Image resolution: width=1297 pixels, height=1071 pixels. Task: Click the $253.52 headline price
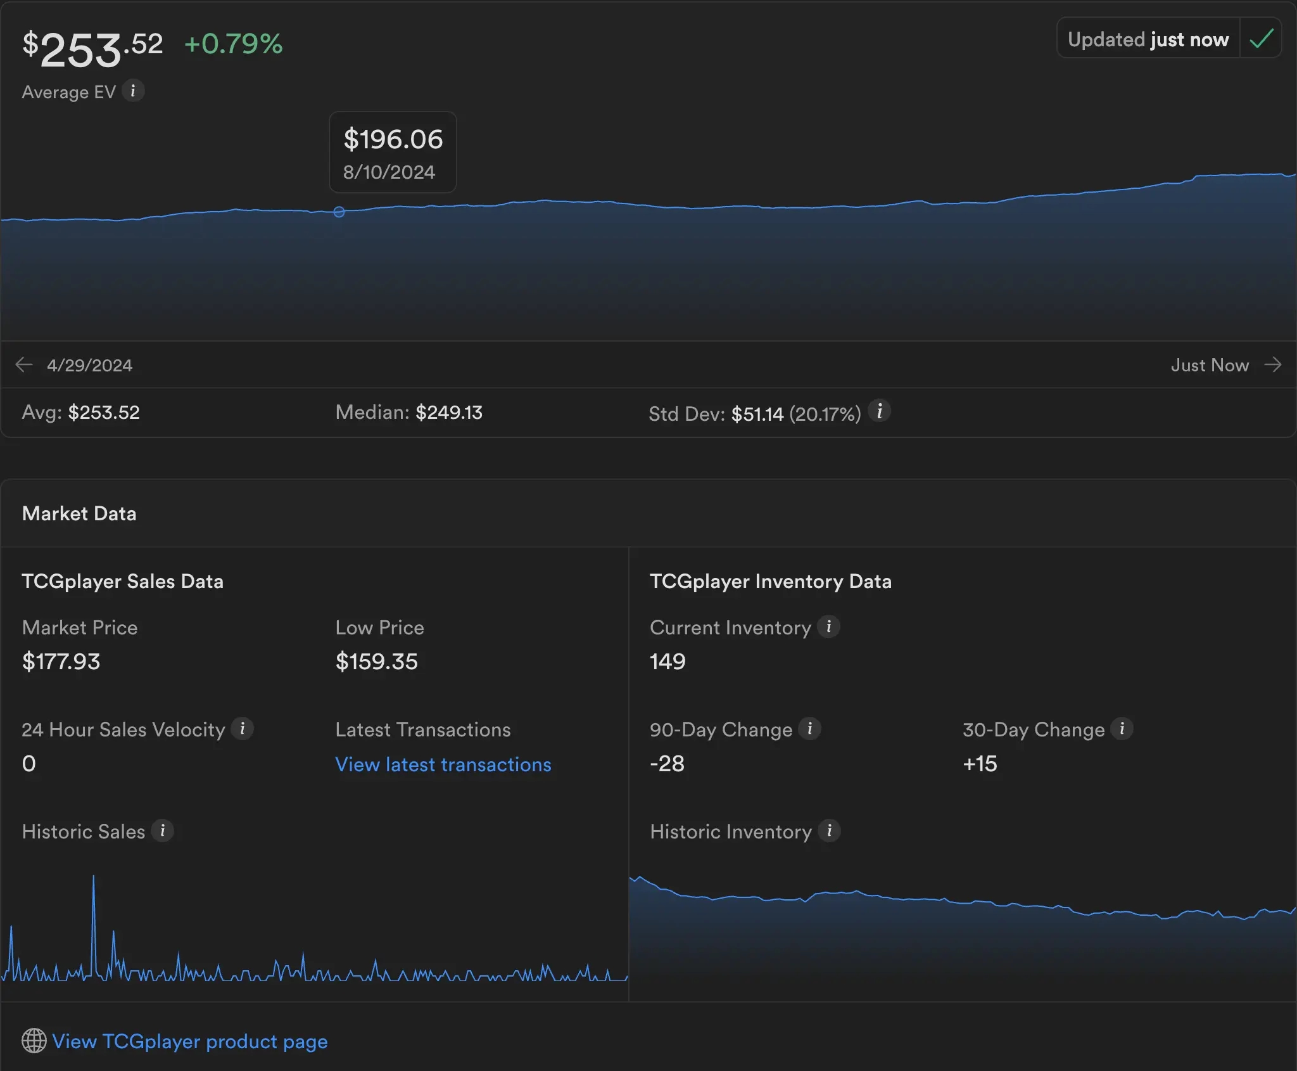click(x=92, y=49)
